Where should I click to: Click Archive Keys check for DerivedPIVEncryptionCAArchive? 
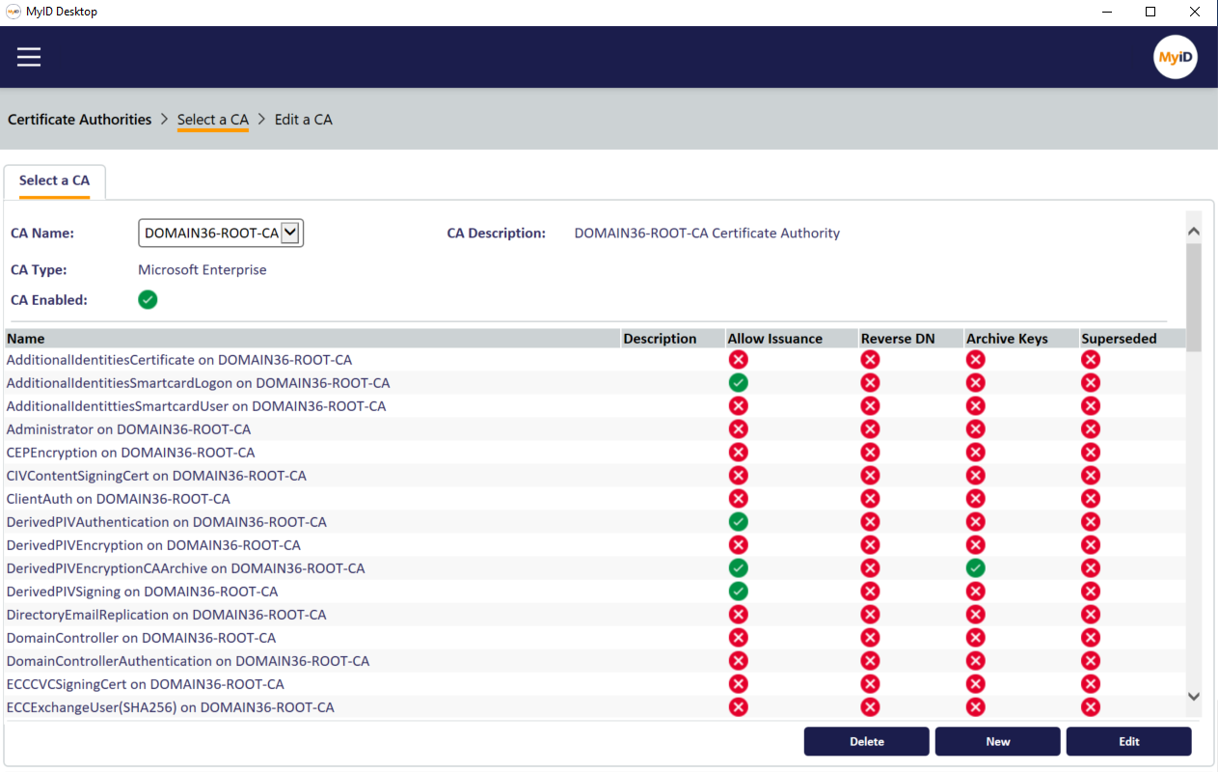pos(976,568)
